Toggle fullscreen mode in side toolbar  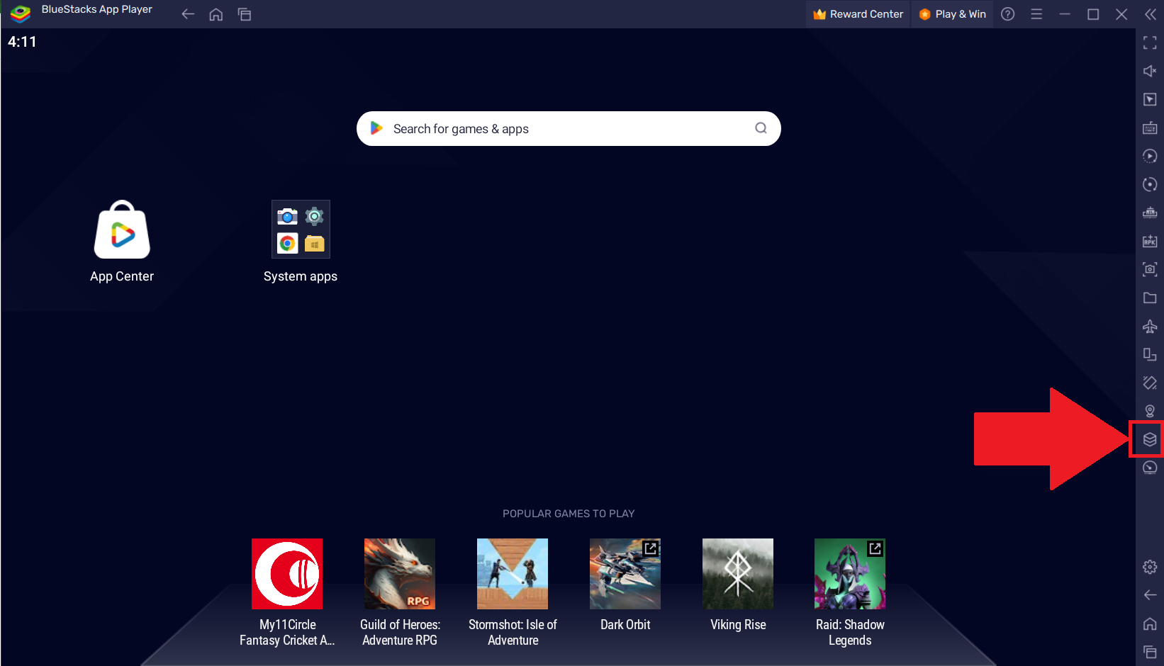pos(1150,43)
